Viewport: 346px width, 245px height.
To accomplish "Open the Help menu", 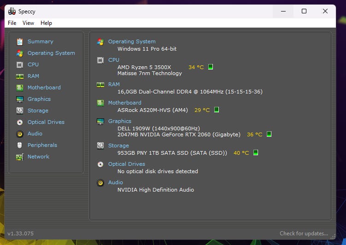I will click(46, 23).
